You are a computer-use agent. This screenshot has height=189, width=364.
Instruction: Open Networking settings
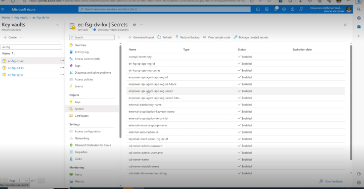[82, 138]
